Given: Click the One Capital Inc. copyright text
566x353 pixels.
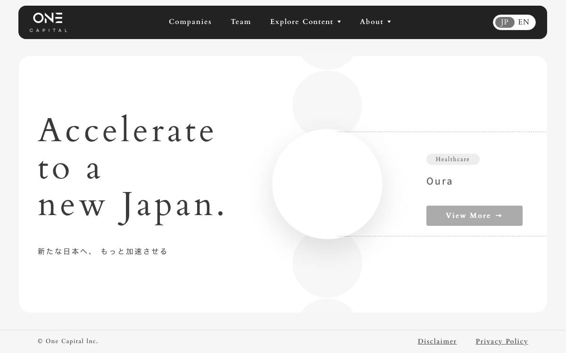Looking at the screenshot, I should click(68, 341).
